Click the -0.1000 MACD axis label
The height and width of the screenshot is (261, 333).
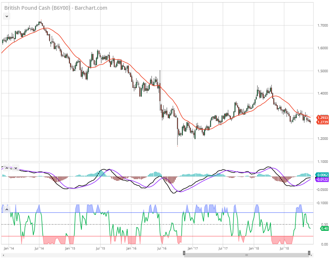click(x=322, y=203)
